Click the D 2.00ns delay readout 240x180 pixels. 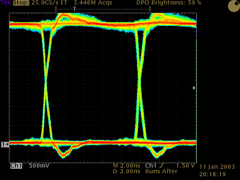[126, 171]
